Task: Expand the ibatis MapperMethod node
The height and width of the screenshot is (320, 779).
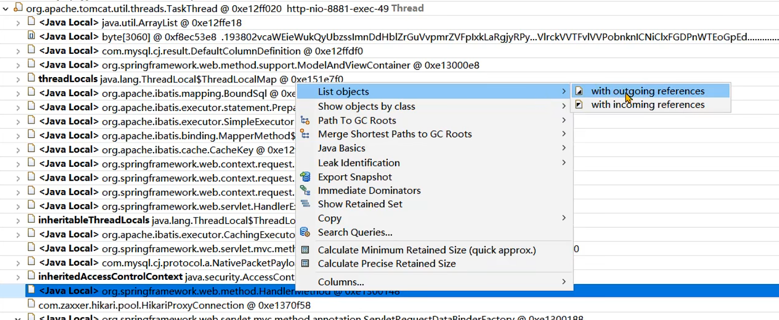Action: click(18, 136)
